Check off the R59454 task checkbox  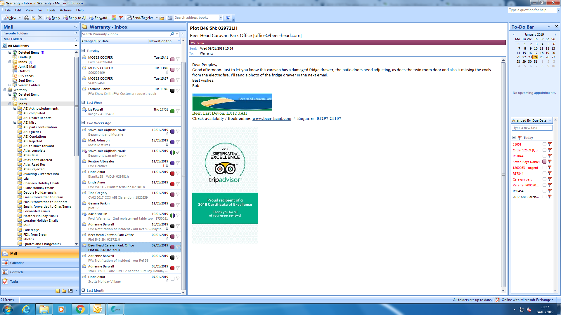pyautogui.click(x=544, y=191)
